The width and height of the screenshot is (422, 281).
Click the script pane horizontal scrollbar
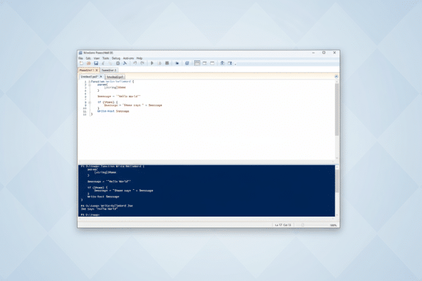click(x=206, y=162)
